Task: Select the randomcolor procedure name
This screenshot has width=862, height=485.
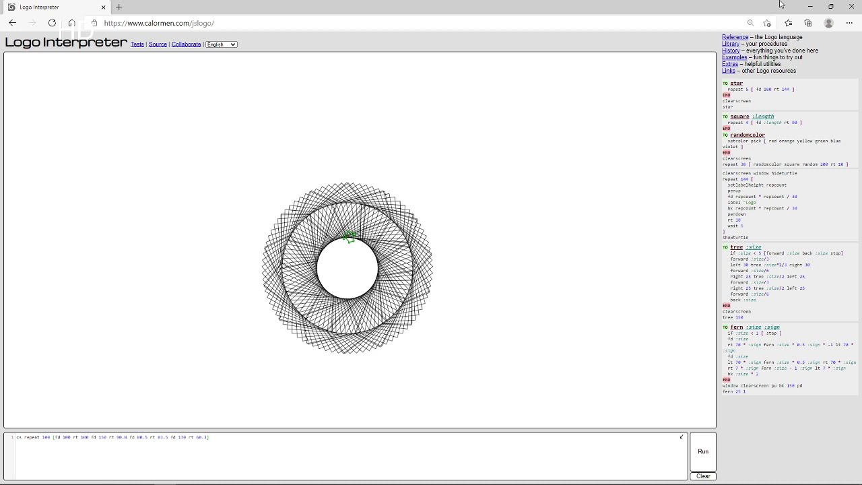Action: (x=748, y=135)
